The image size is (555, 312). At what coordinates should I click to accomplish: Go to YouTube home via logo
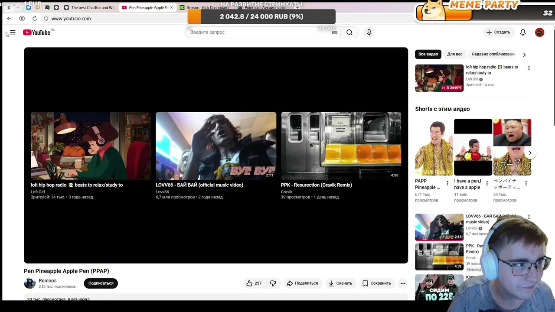coord(37,32)
